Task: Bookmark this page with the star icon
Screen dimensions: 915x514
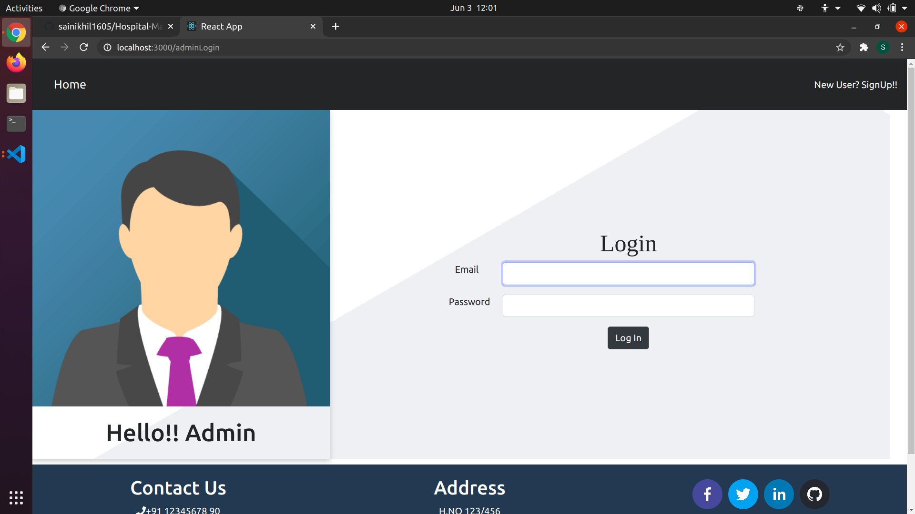Action: point(840,48)
